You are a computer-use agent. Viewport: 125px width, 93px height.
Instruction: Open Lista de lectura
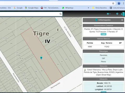pos(117,8)
